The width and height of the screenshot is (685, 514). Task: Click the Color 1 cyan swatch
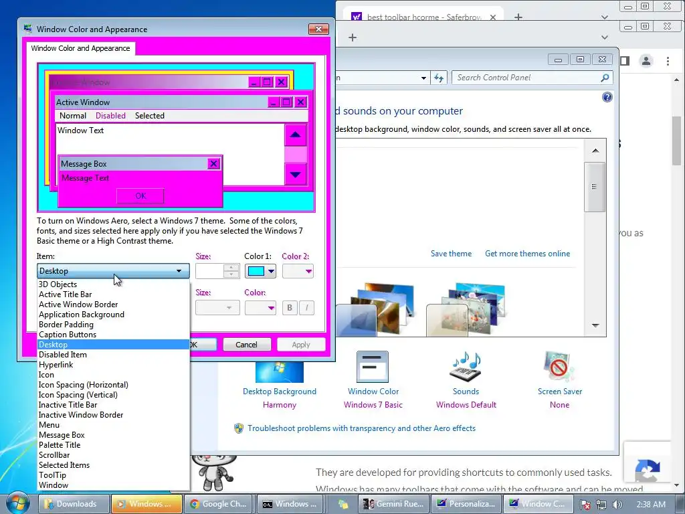(x=256, y=272)
